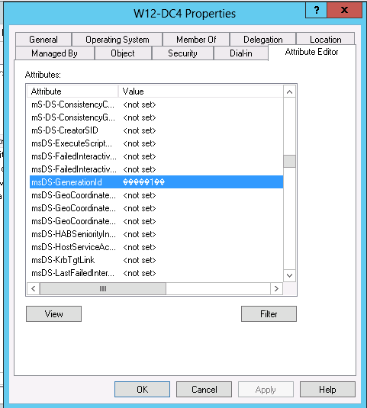Open the Security tab
Image resolution: width=367 pixels, height=408 pixels.
pyautogui.click(x=182, y=53)
